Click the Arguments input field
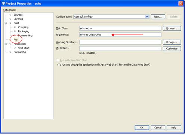 click(x=120, y=34)
